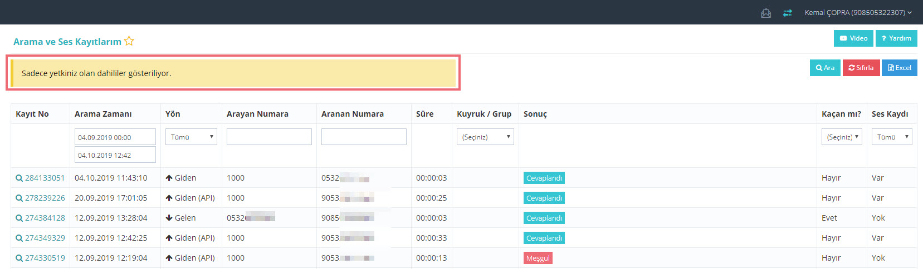Open the Kuyruk / Grup dropdown
Screen dimensions: 923x269
485,137
